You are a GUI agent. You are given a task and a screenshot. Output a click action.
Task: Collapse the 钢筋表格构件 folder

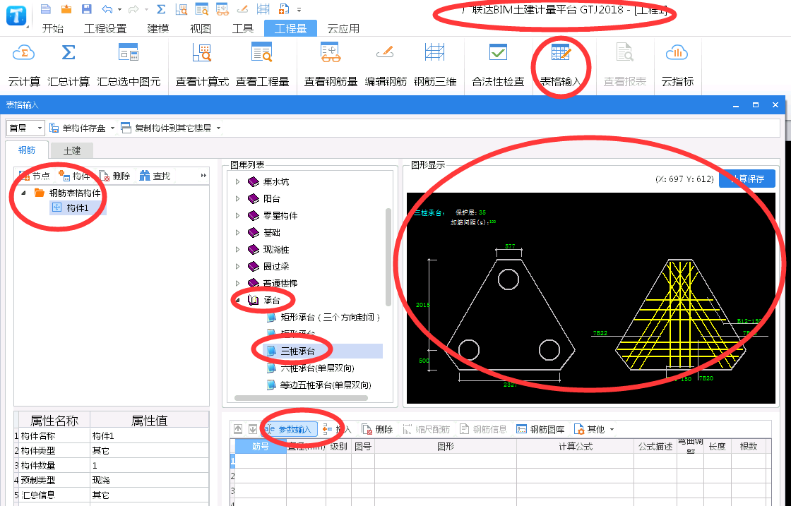coord(23,193)
